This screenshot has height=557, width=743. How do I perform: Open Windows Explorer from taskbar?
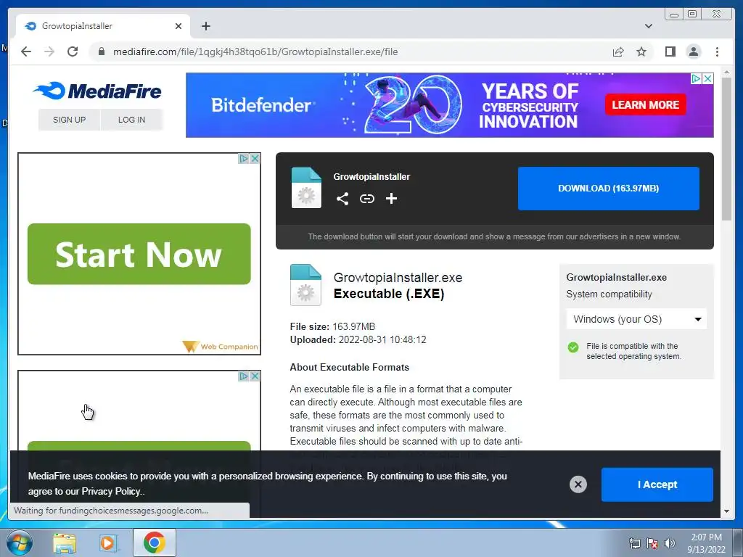click(x=65, y=542)
